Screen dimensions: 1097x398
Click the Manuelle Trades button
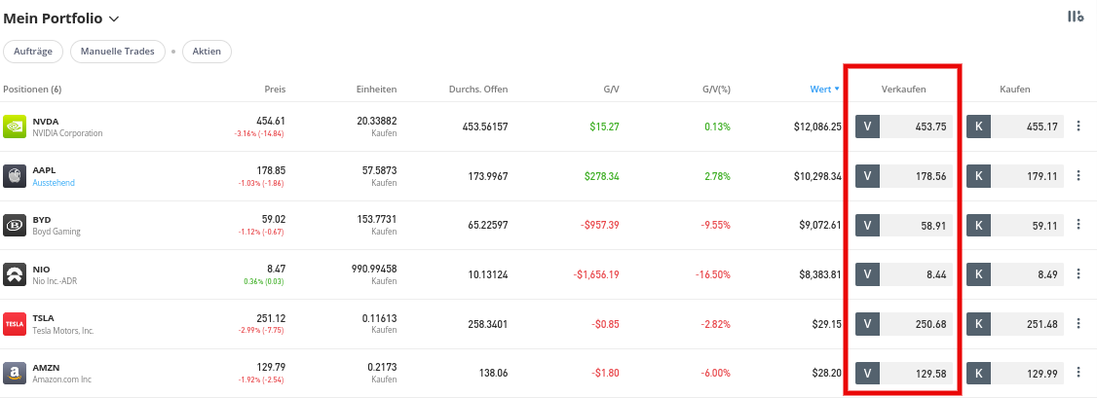click(118, 52)
